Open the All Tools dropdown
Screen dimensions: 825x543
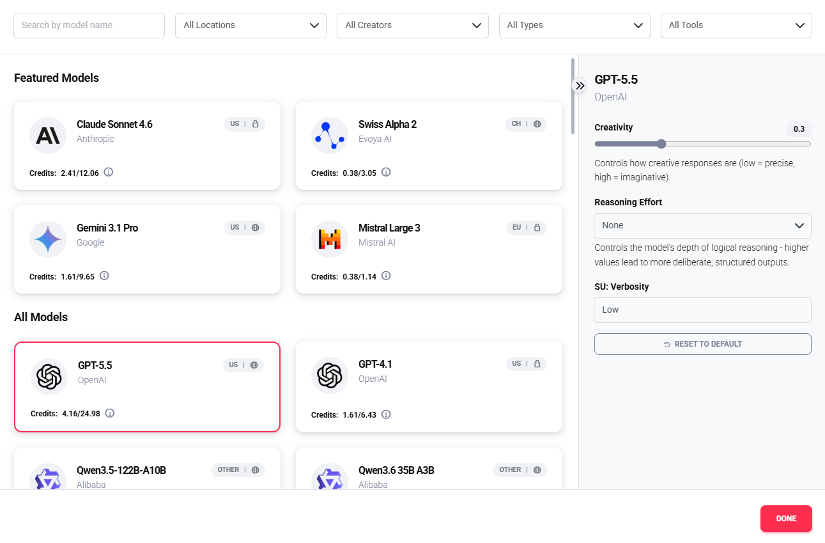[736, 26]
